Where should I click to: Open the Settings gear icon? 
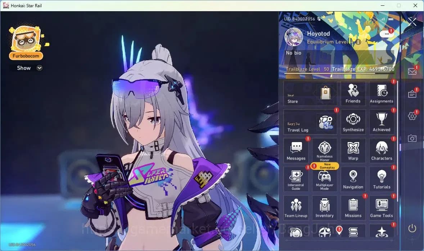click(x=412, y=116)
